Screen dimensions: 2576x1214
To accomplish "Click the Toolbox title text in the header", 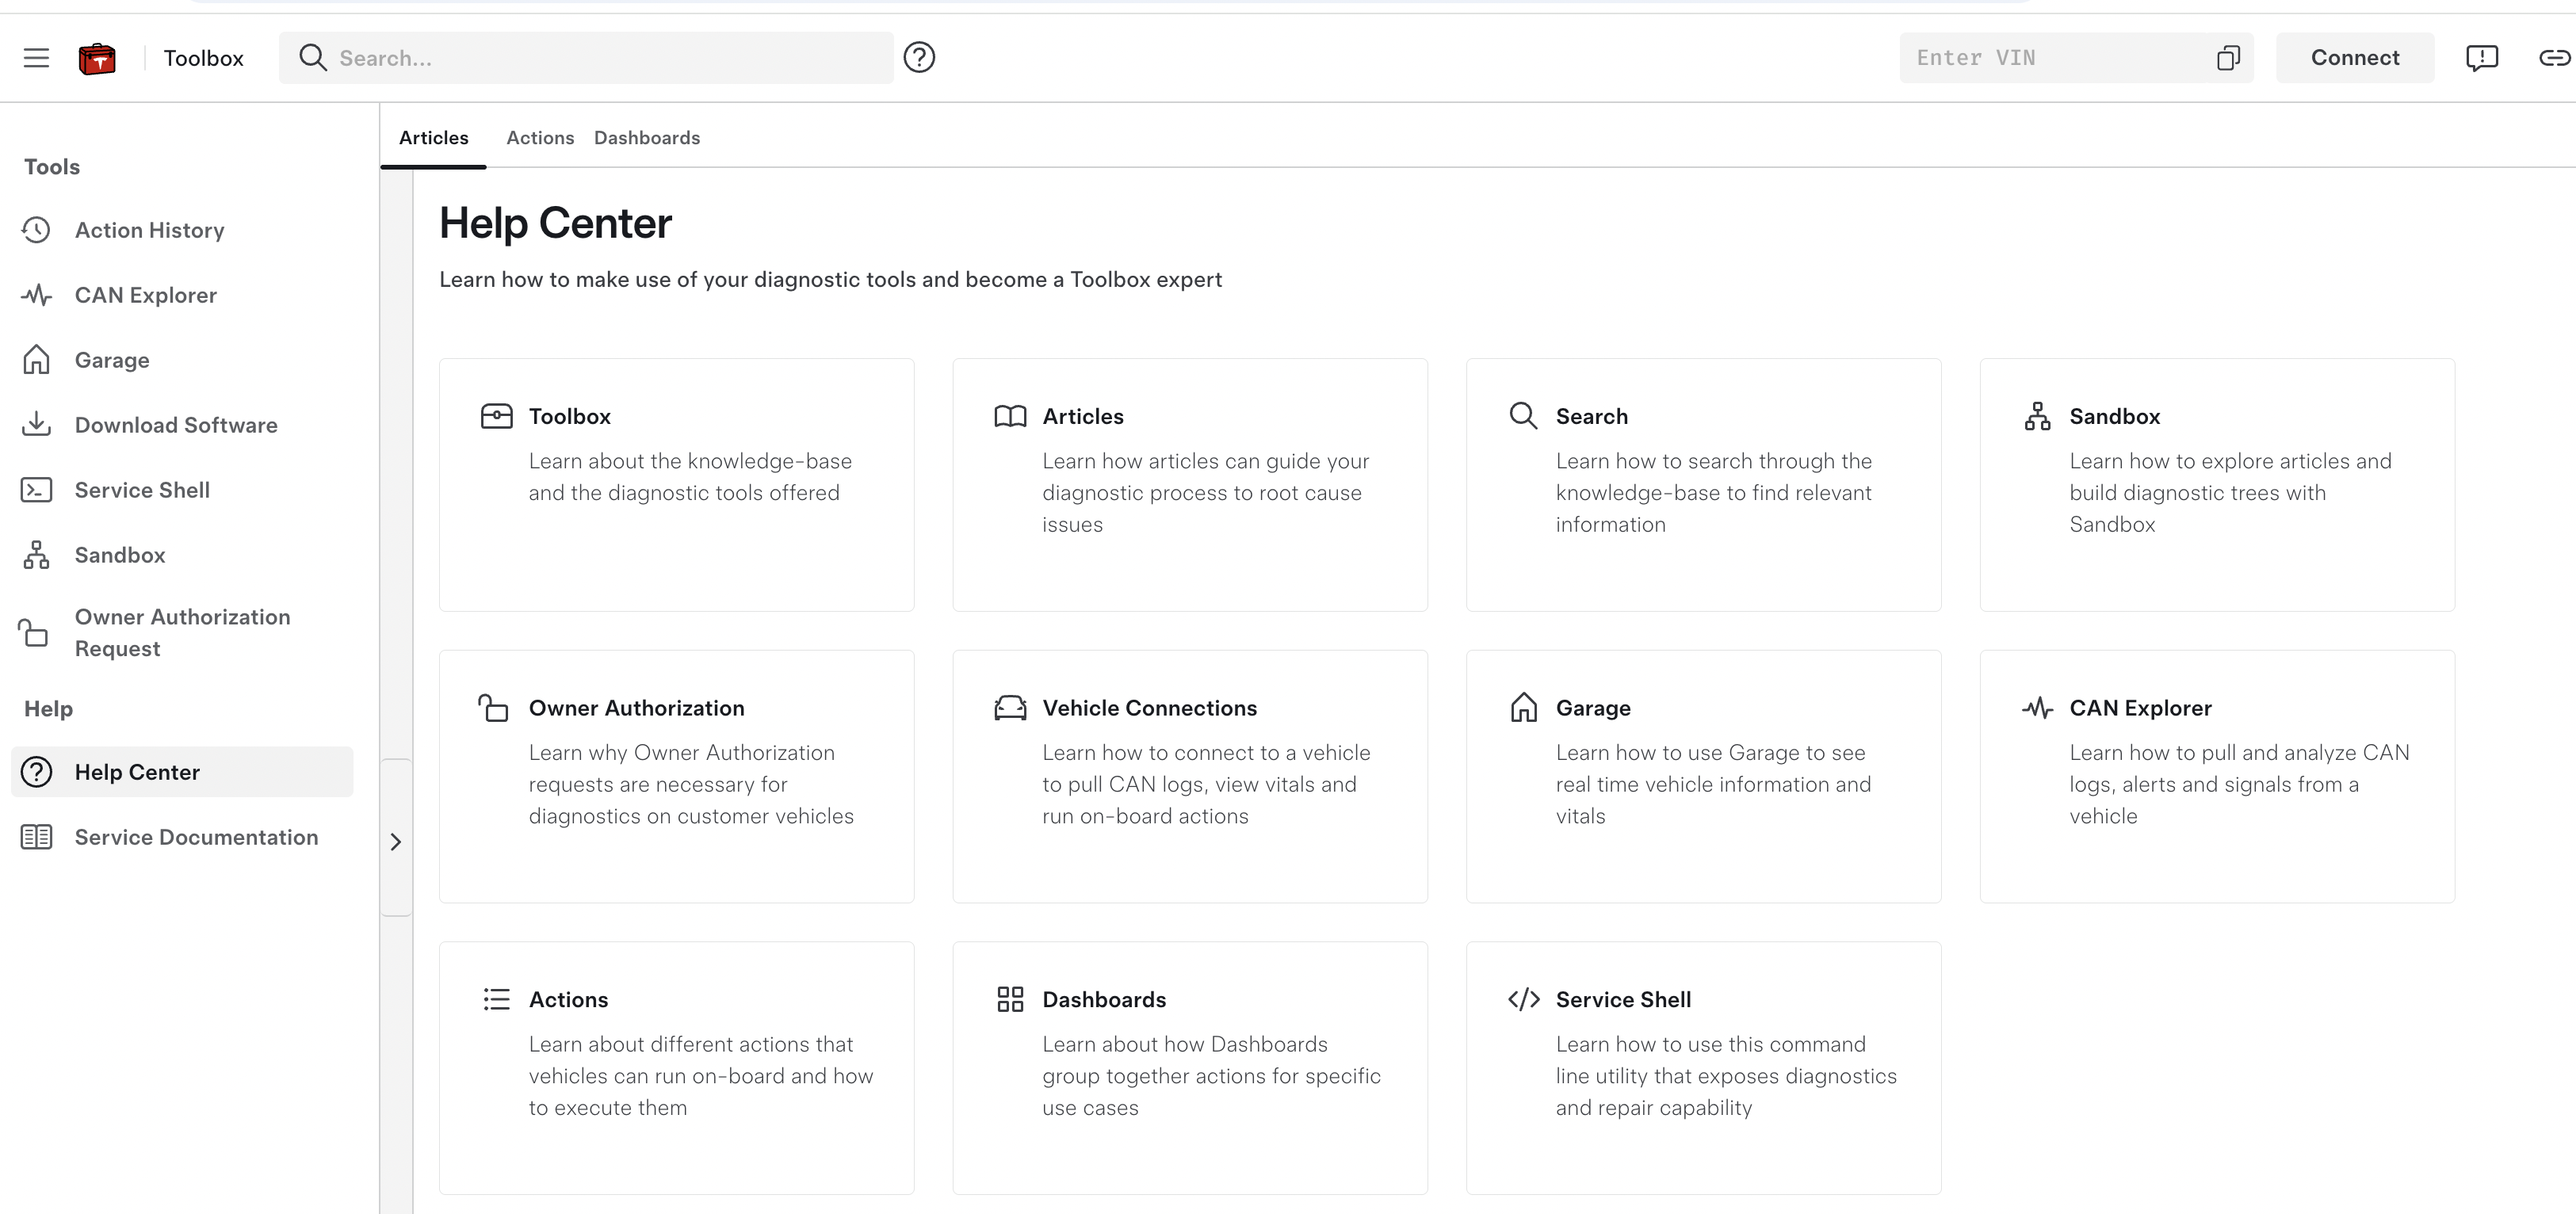I will coord(204,58).
